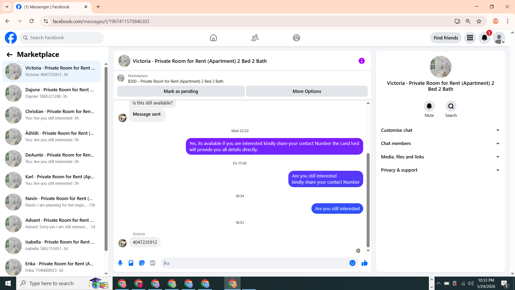Open the Facebook menu grid icon

(470, 38)
